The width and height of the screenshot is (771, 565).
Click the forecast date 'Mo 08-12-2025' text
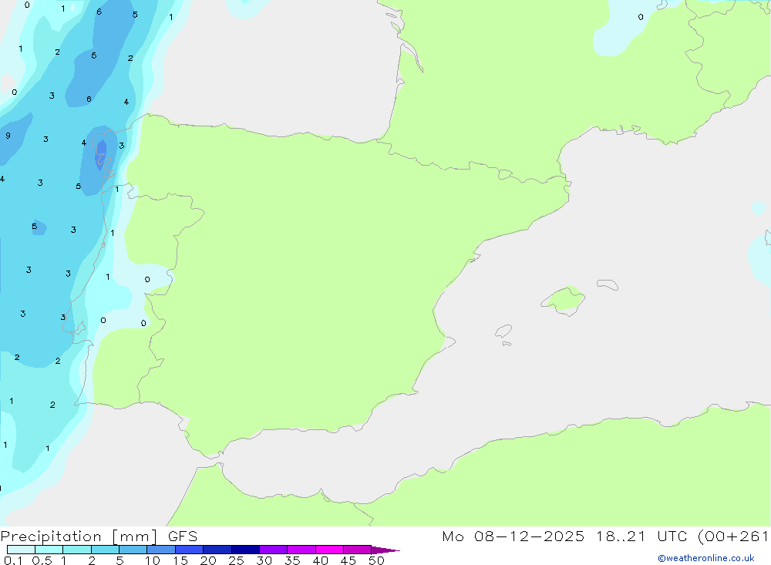point(513,536)
